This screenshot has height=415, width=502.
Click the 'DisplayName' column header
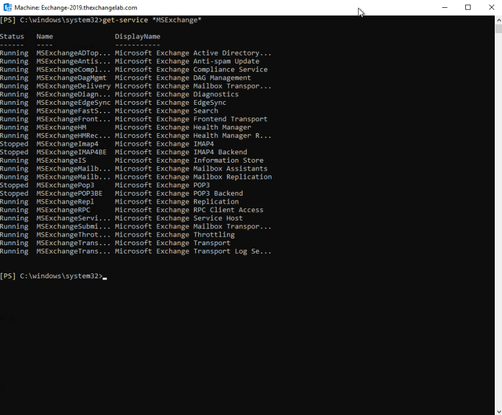point(138,37)
